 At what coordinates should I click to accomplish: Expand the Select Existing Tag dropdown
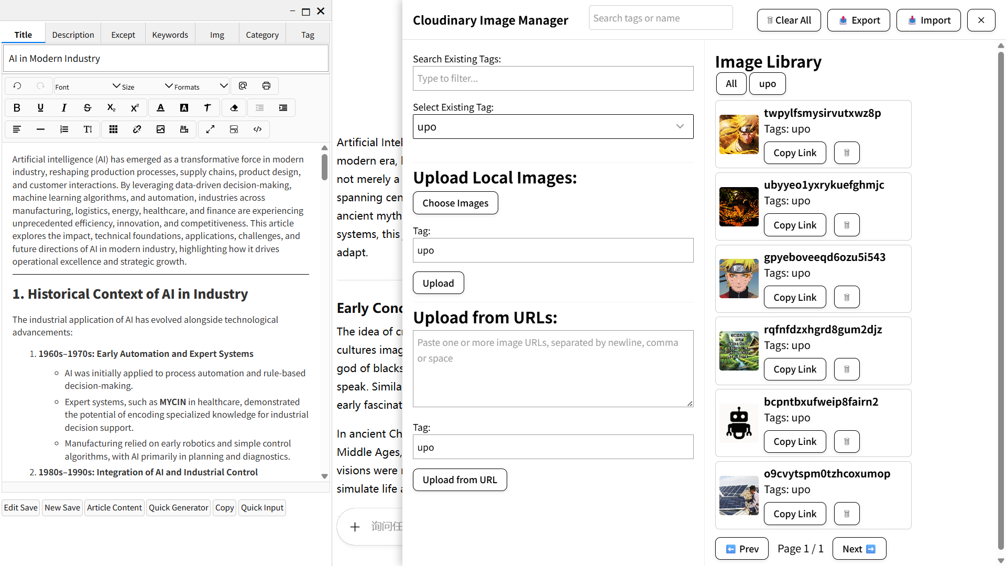pyautogui.click(x=553, y=127)
